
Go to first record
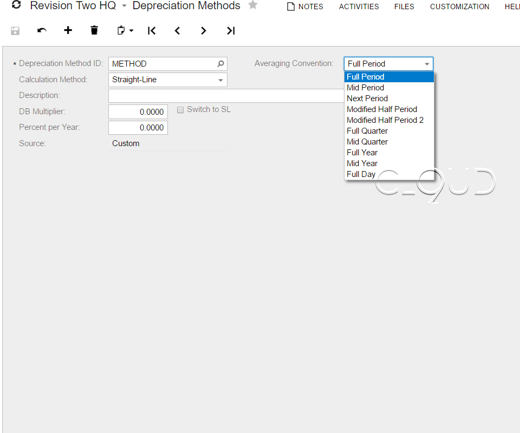152,31
